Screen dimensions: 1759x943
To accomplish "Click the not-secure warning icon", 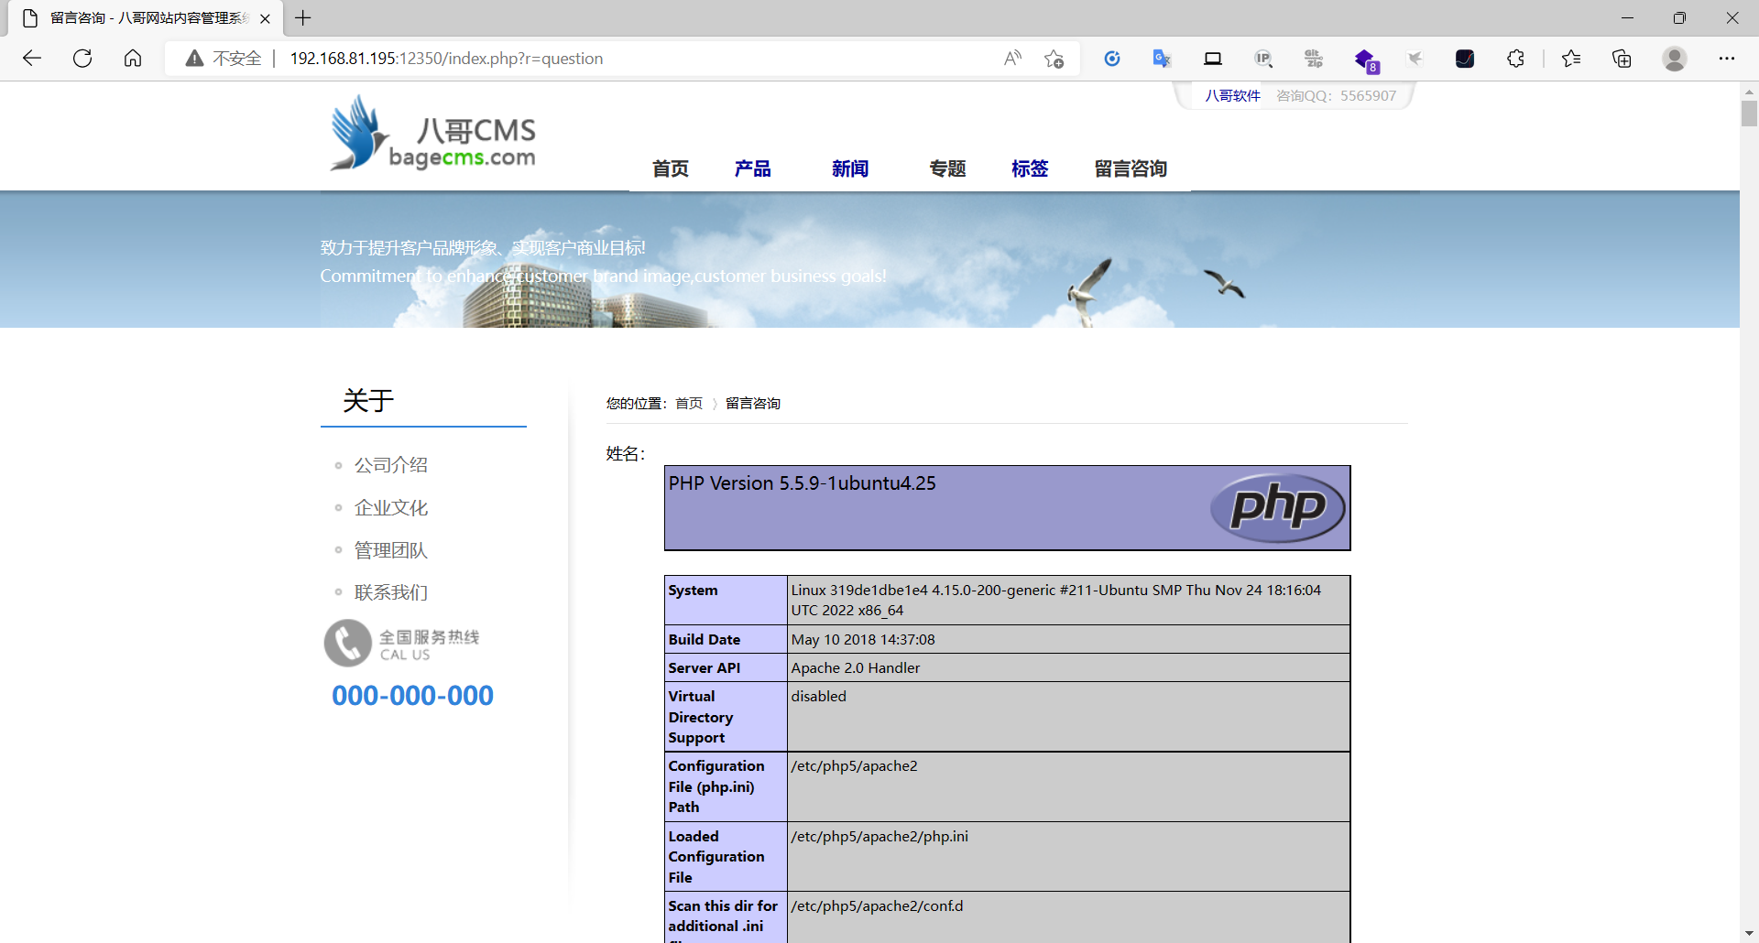I will tap(194, 59).
